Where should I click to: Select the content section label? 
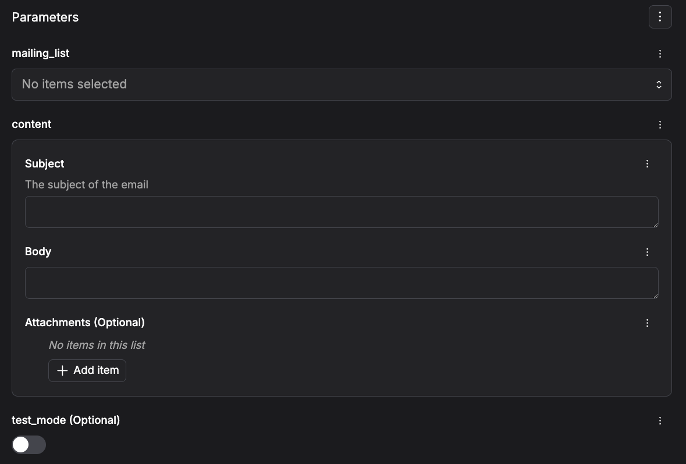coord(31,124)
